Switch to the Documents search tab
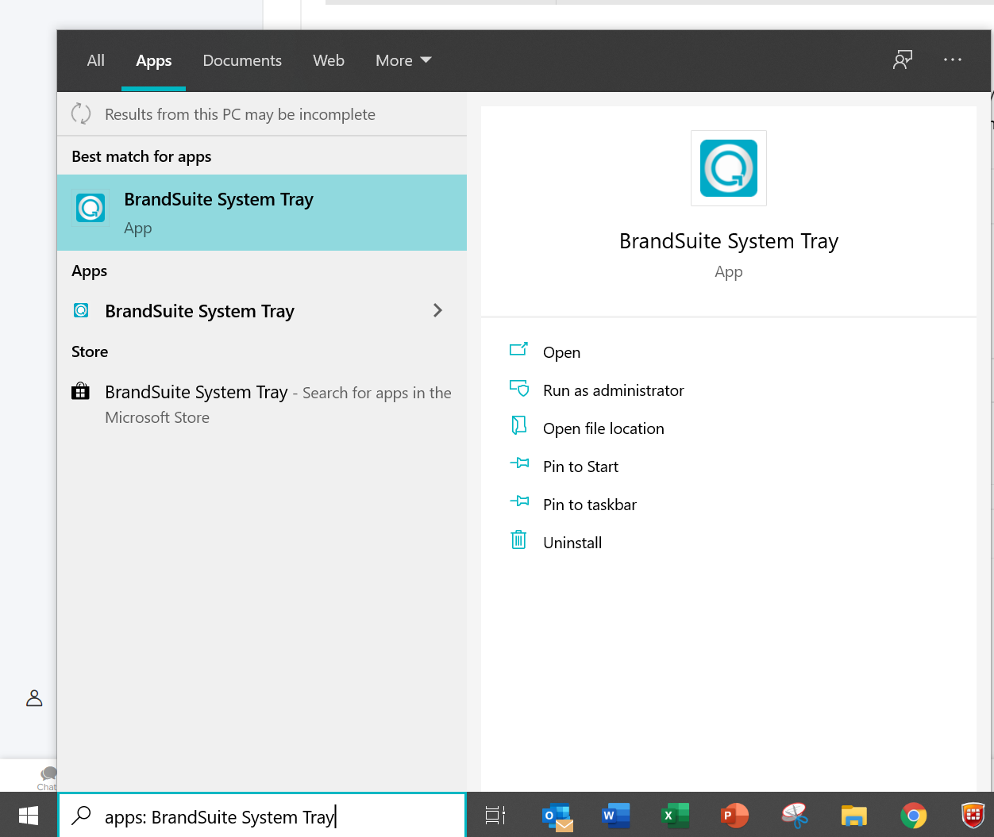This screenshot has width=994, height=837. tap(242, 60)
